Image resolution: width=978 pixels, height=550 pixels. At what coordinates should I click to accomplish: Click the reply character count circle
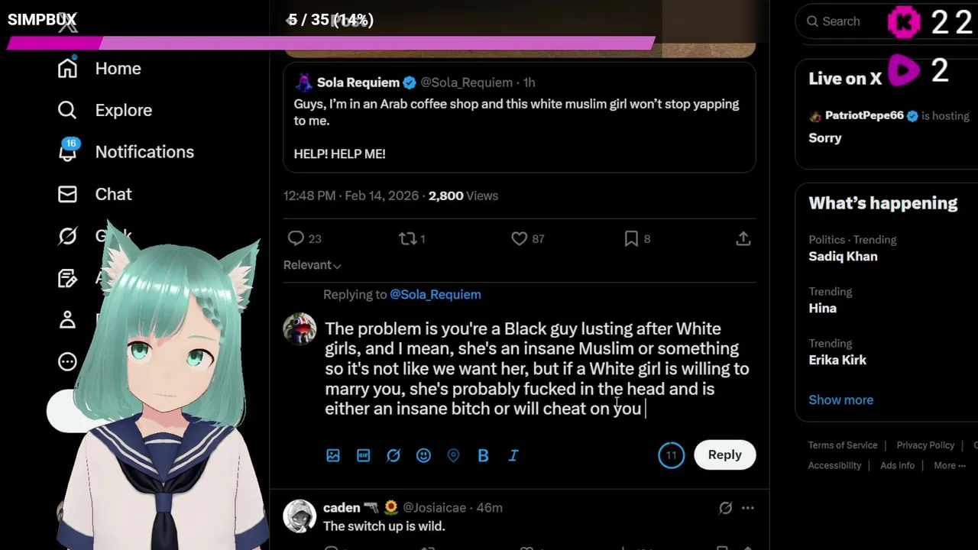tap(671, 455)
